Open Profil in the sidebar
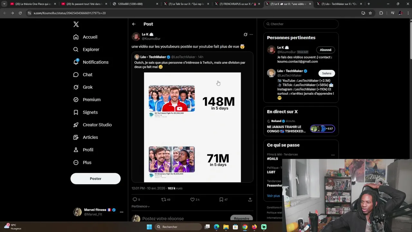 [x=83, y=150]
